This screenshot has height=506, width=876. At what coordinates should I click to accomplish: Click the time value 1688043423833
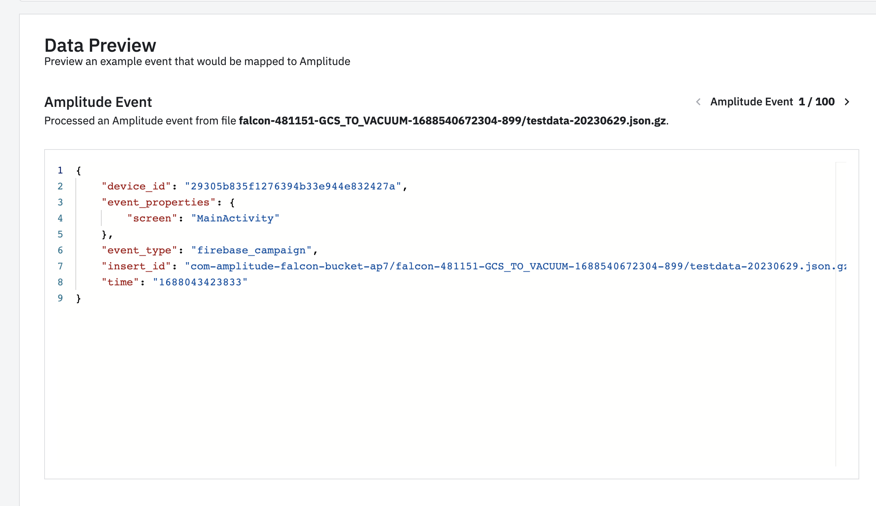pyautogui.click(x=200, y=282)
